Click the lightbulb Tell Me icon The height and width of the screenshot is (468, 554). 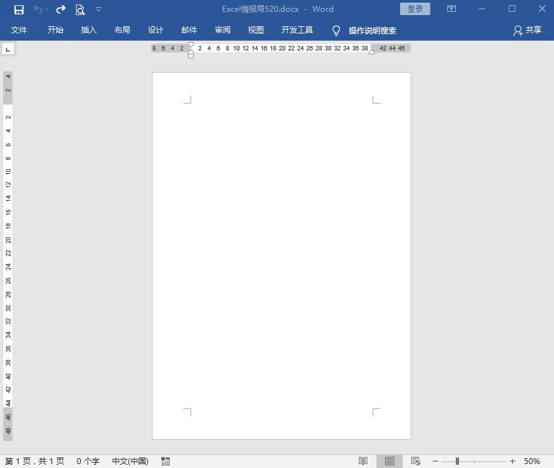click(337, 30)
